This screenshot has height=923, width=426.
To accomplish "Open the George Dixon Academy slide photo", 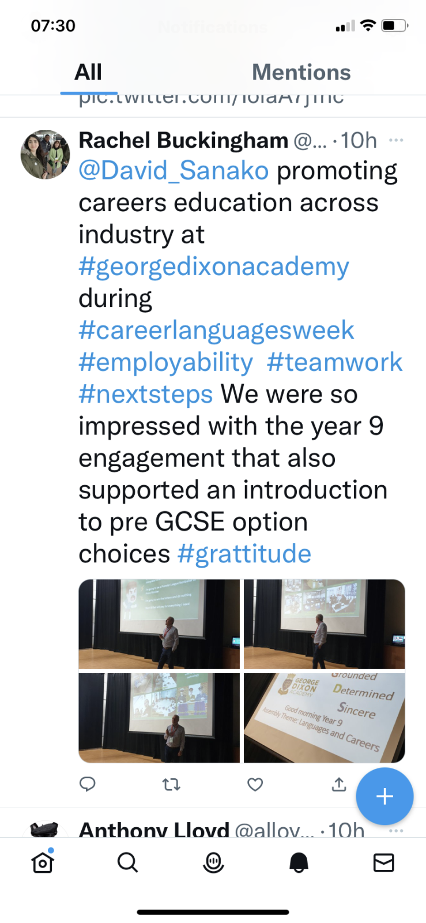I will 324,718.
